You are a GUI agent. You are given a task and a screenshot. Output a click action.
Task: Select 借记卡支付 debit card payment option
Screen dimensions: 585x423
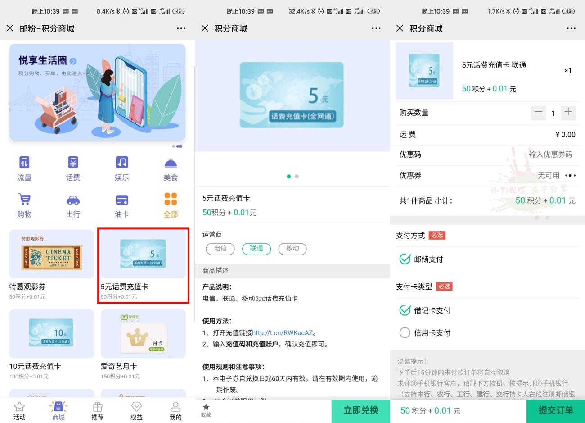pyautogui.click(x=405, y=310)
